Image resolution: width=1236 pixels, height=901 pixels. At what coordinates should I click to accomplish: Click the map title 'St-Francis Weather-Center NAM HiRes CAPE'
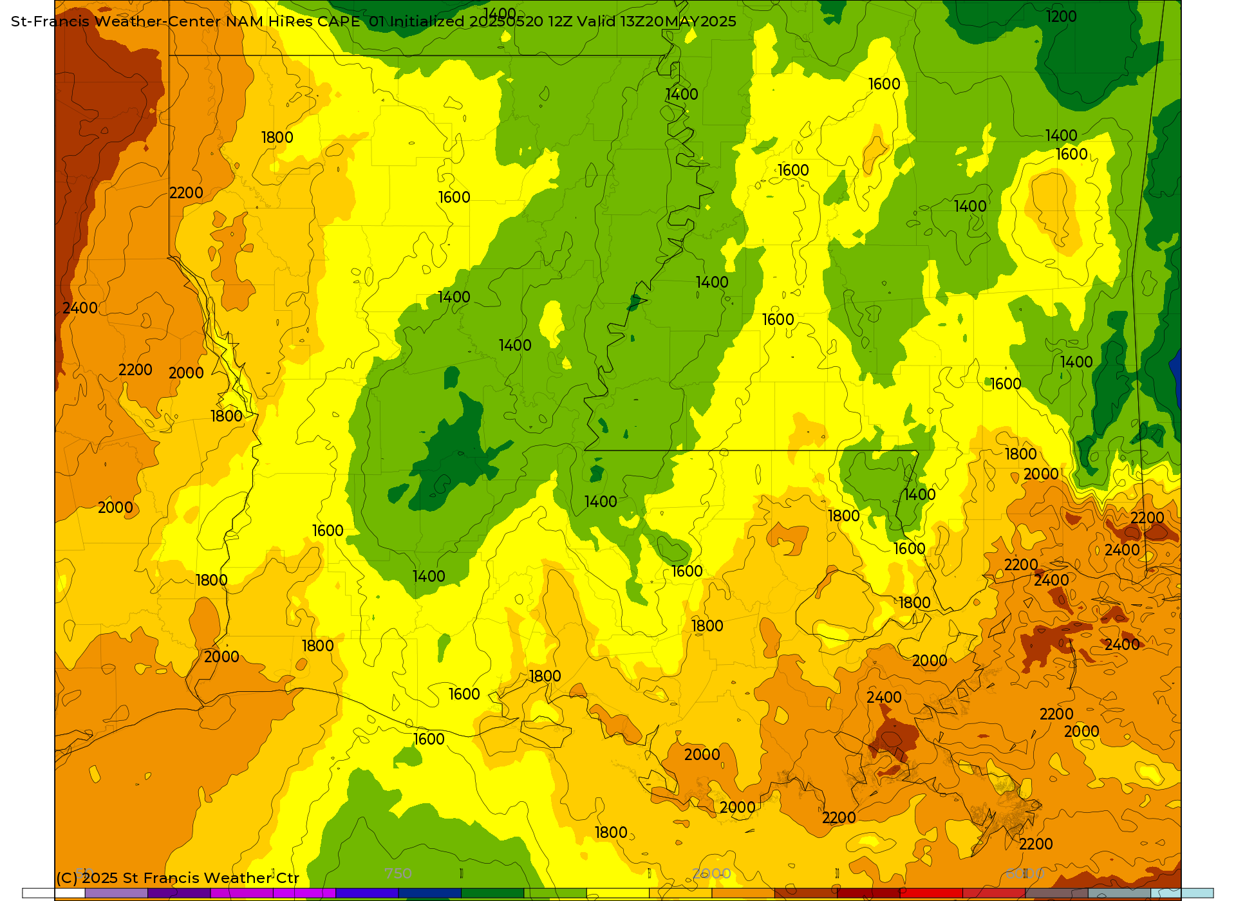185,21
